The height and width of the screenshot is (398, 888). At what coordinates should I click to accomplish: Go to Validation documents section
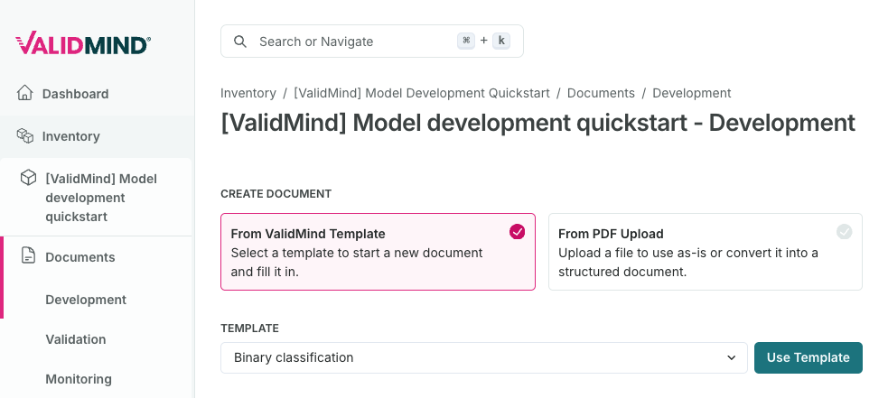[76, 339]
